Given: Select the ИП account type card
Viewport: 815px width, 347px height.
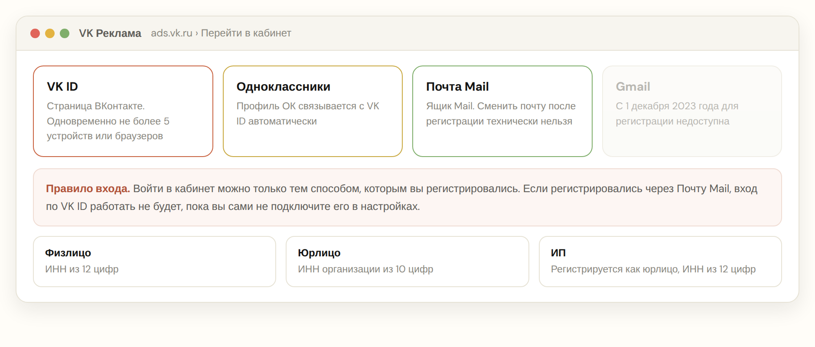Looking at the screenshot, I should [x=660, y=262].
